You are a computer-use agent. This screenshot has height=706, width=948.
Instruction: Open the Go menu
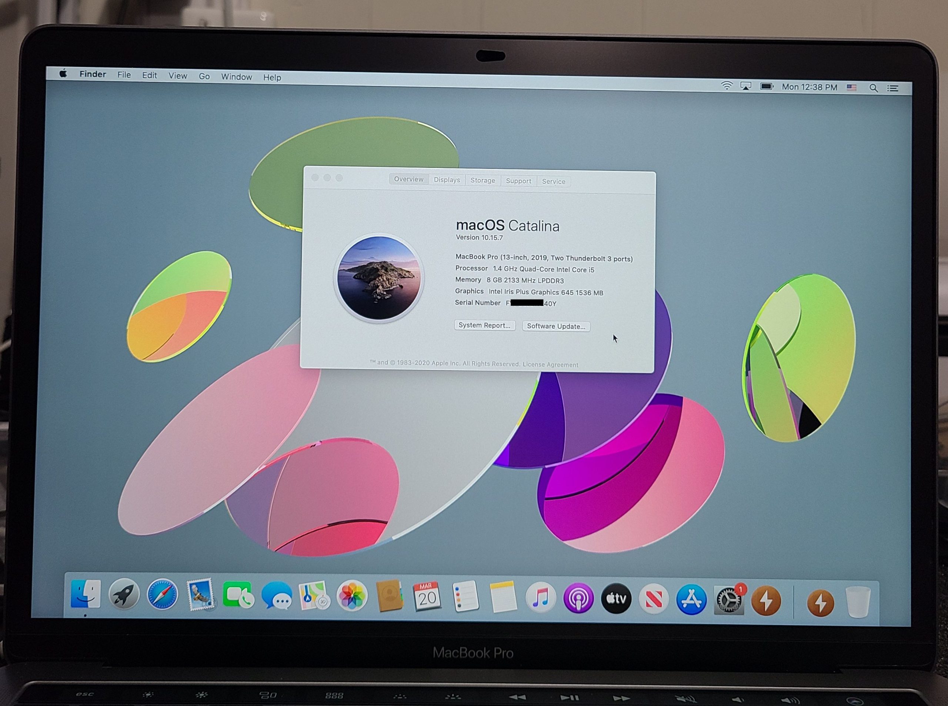(204, 76)
